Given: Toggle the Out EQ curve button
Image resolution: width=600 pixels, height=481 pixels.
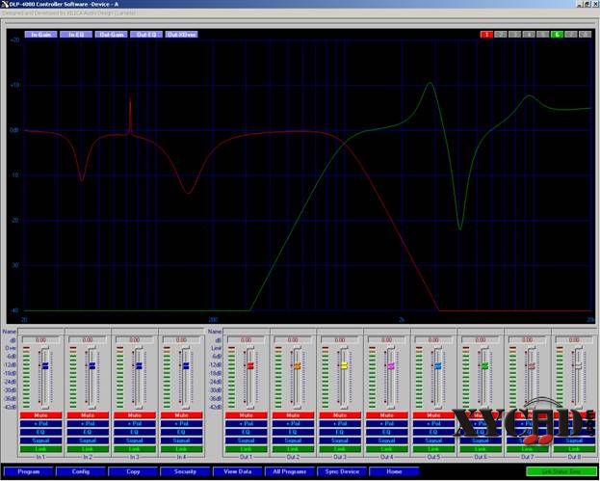Looking at the screenshot, I should [146, 35].
